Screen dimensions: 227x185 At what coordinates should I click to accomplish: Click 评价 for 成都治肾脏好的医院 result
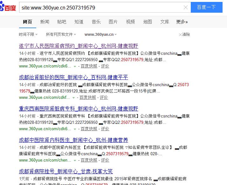click(x=104, y=98)
